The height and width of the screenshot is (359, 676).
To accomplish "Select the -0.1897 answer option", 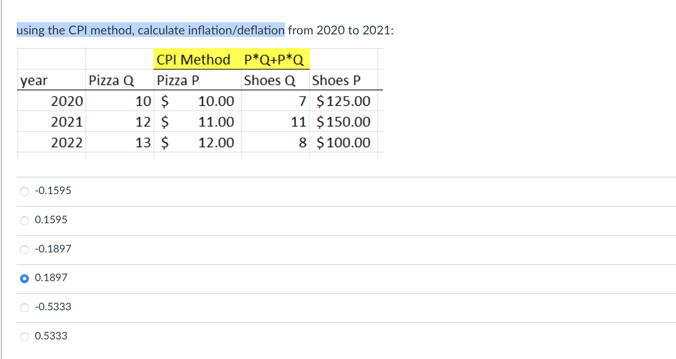I will coord(24,249).
